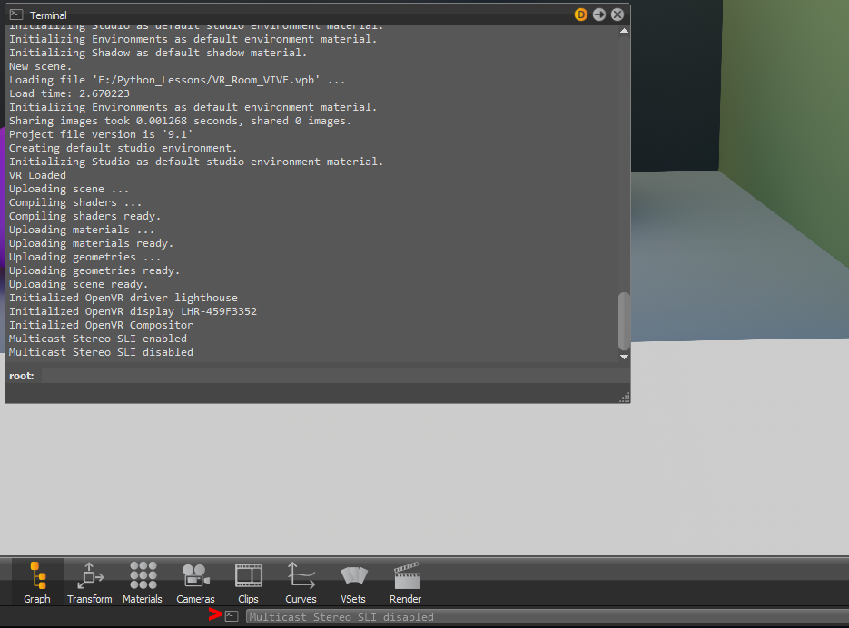Open the VSets module

[x=353, y=583]
